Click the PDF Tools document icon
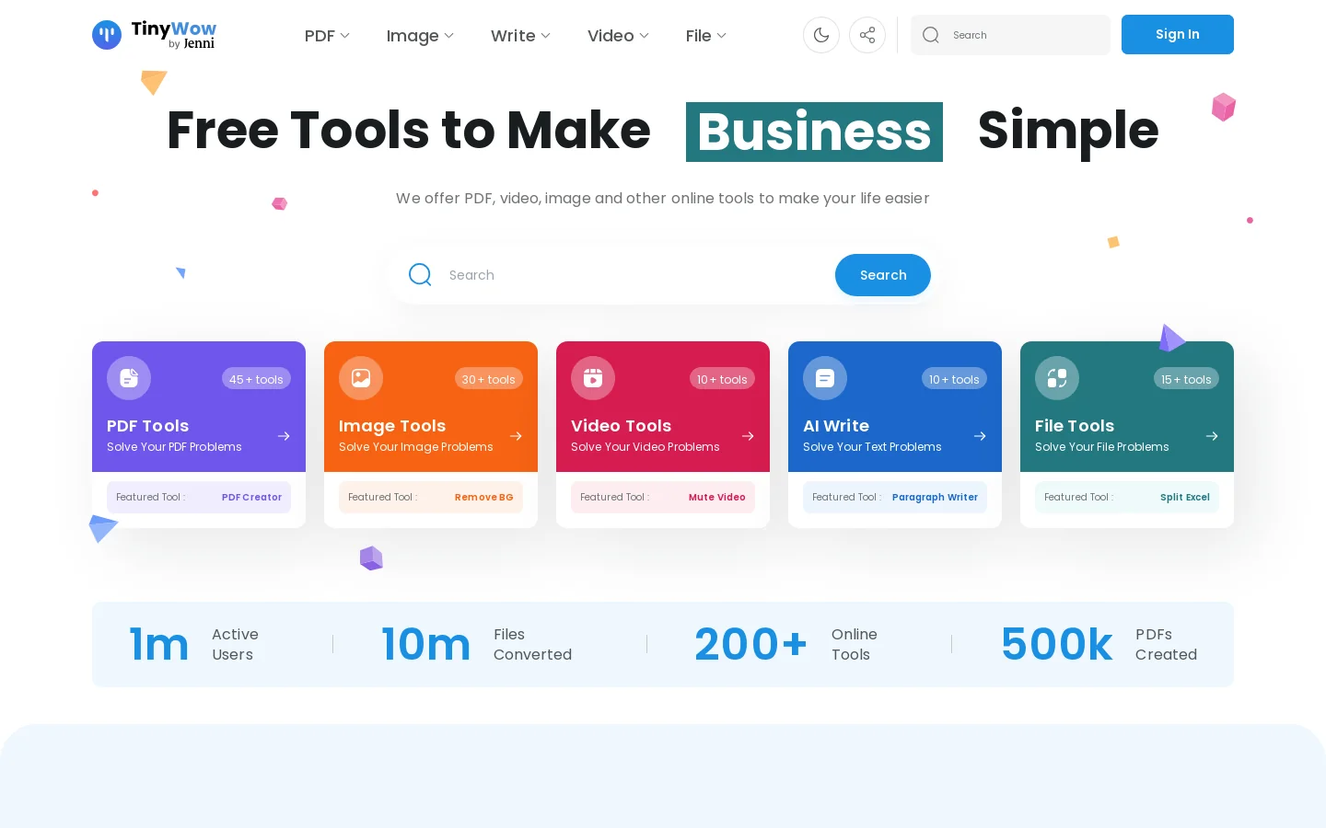1326x828 pixels. pos(129,378)
